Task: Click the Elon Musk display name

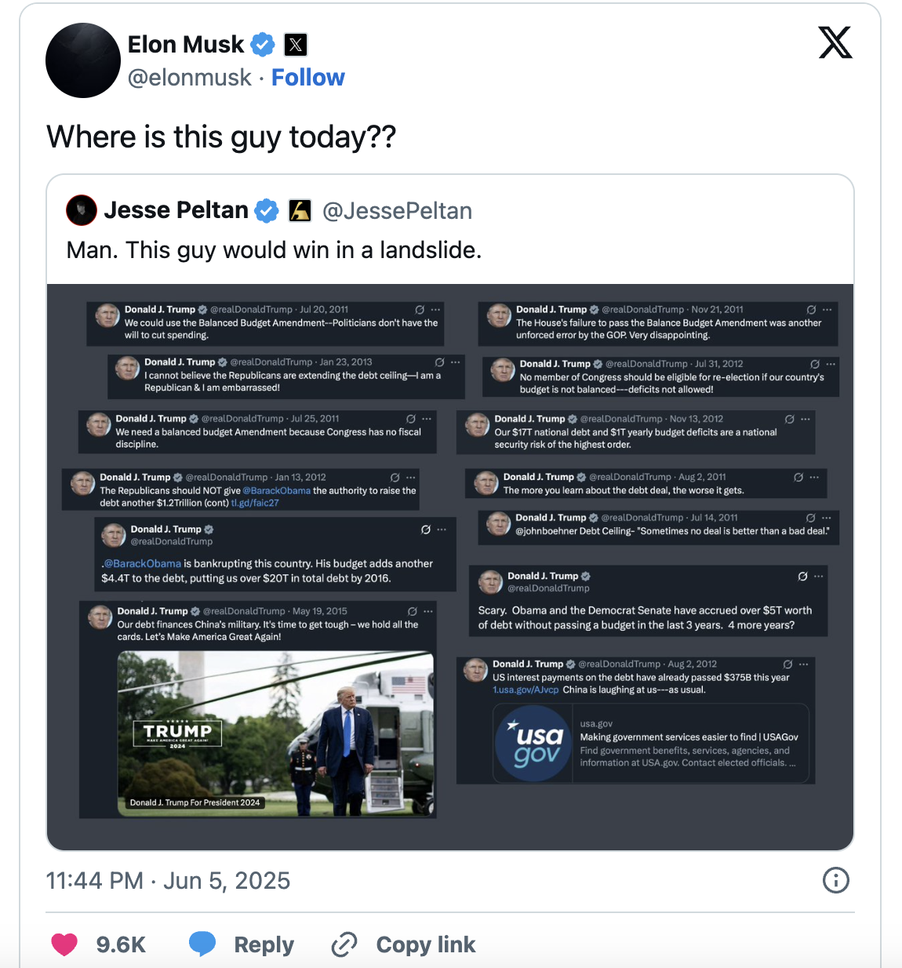Action: pyautogui.click(x=186, y=45)
